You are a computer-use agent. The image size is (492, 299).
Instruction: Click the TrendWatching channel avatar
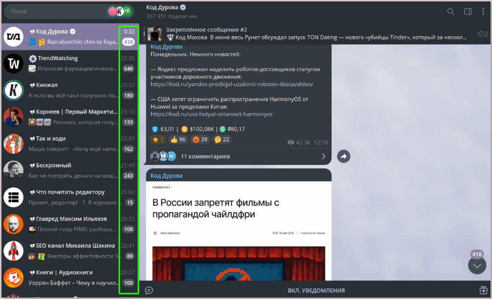(14, 64)
